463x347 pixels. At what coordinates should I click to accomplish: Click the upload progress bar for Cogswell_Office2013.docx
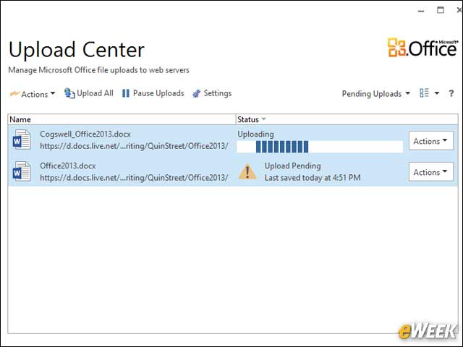320,147
